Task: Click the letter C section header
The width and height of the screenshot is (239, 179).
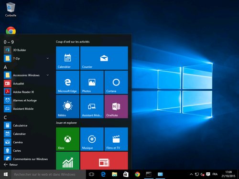Action: [5, 117]
